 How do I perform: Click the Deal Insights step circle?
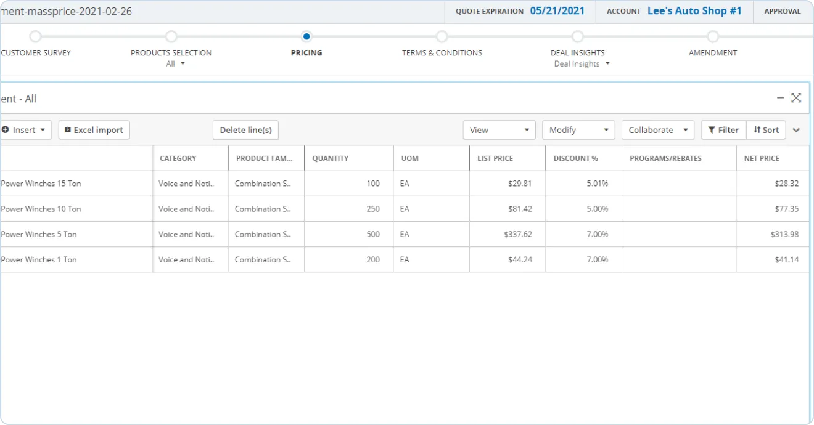[x=578, y=37]
